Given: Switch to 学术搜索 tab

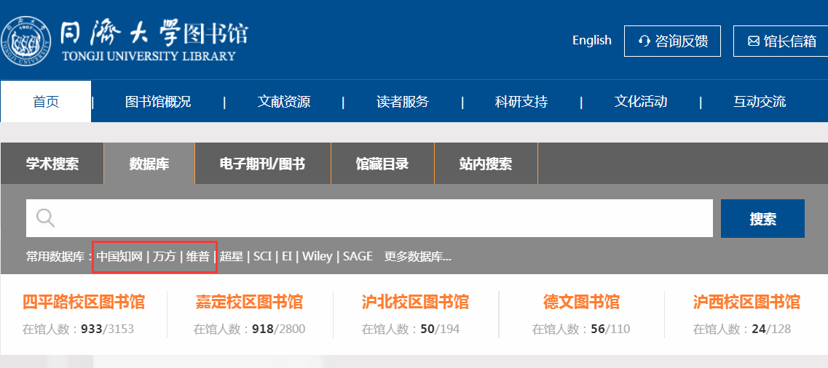Looking at the screenshot, I should (x=52, y=164).
